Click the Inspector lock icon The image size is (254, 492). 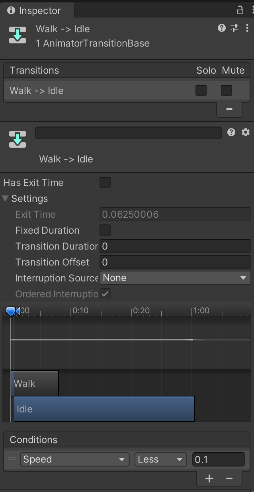pos(240,10)
